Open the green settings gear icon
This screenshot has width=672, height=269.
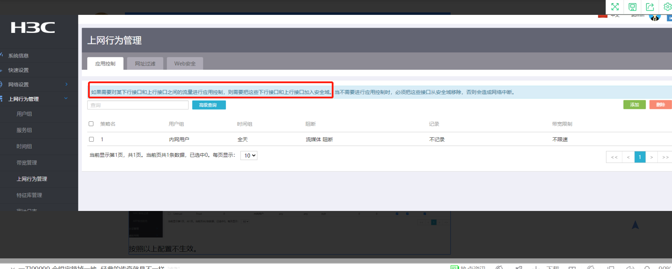click(667, 7)
